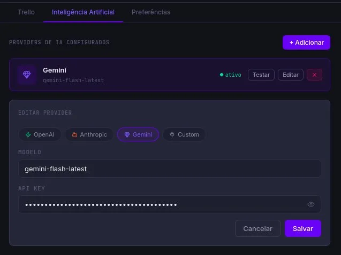
Task: Focus the API Key password field
Action: [x=169, y=204]
